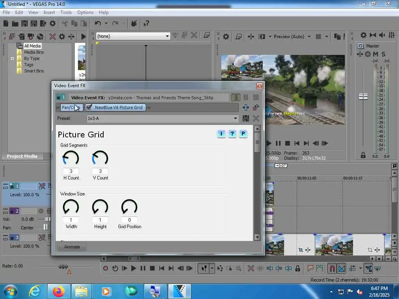Lock the Master fader channels
Image resolution: width=399 pixels, height=299 pixels.
(363, 155)
